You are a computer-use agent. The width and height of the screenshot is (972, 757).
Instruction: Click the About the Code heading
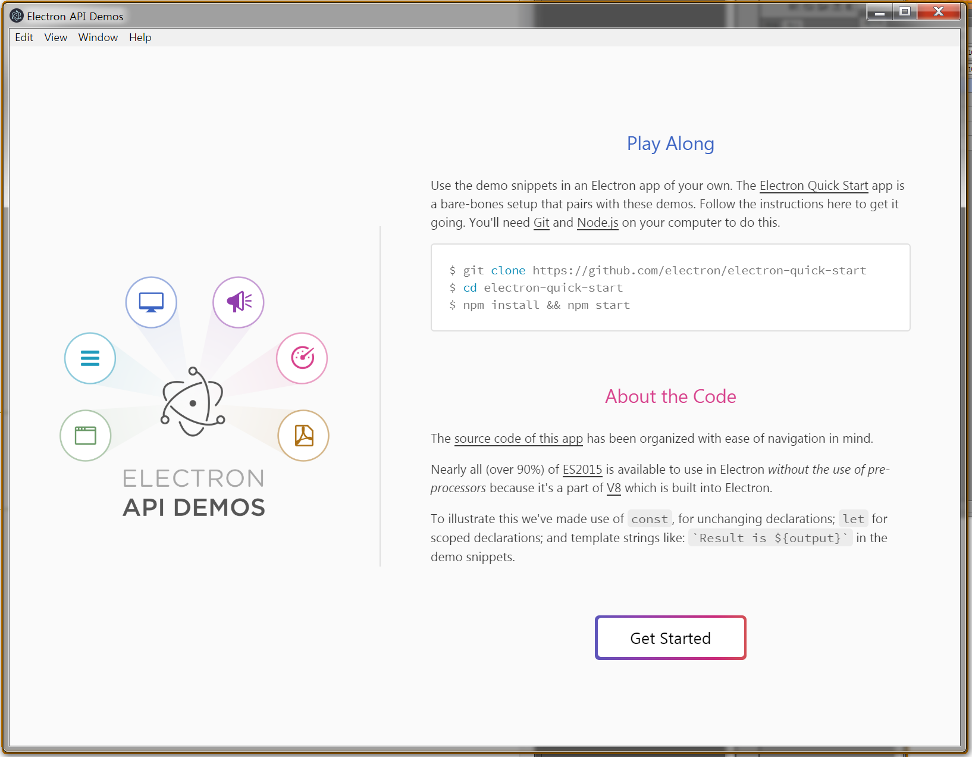670,396
